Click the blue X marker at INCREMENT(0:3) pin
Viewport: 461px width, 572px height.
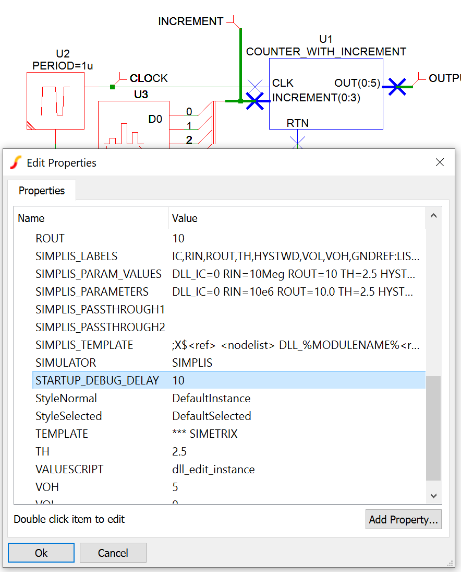(x=255, y=100)
